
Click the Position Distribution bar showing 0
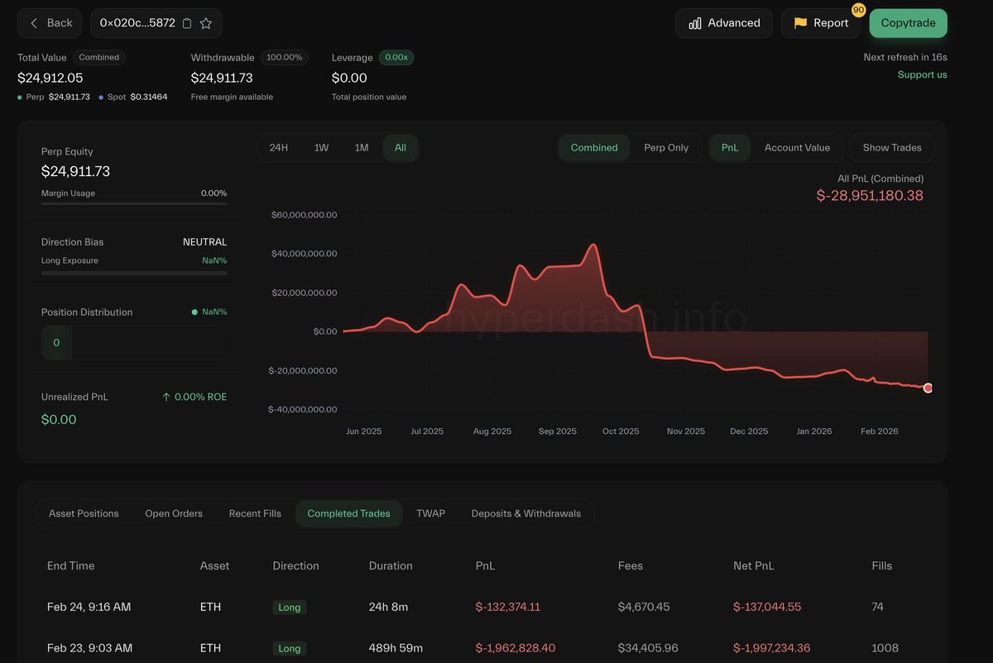pyautogui.click(x=134, y=342)
